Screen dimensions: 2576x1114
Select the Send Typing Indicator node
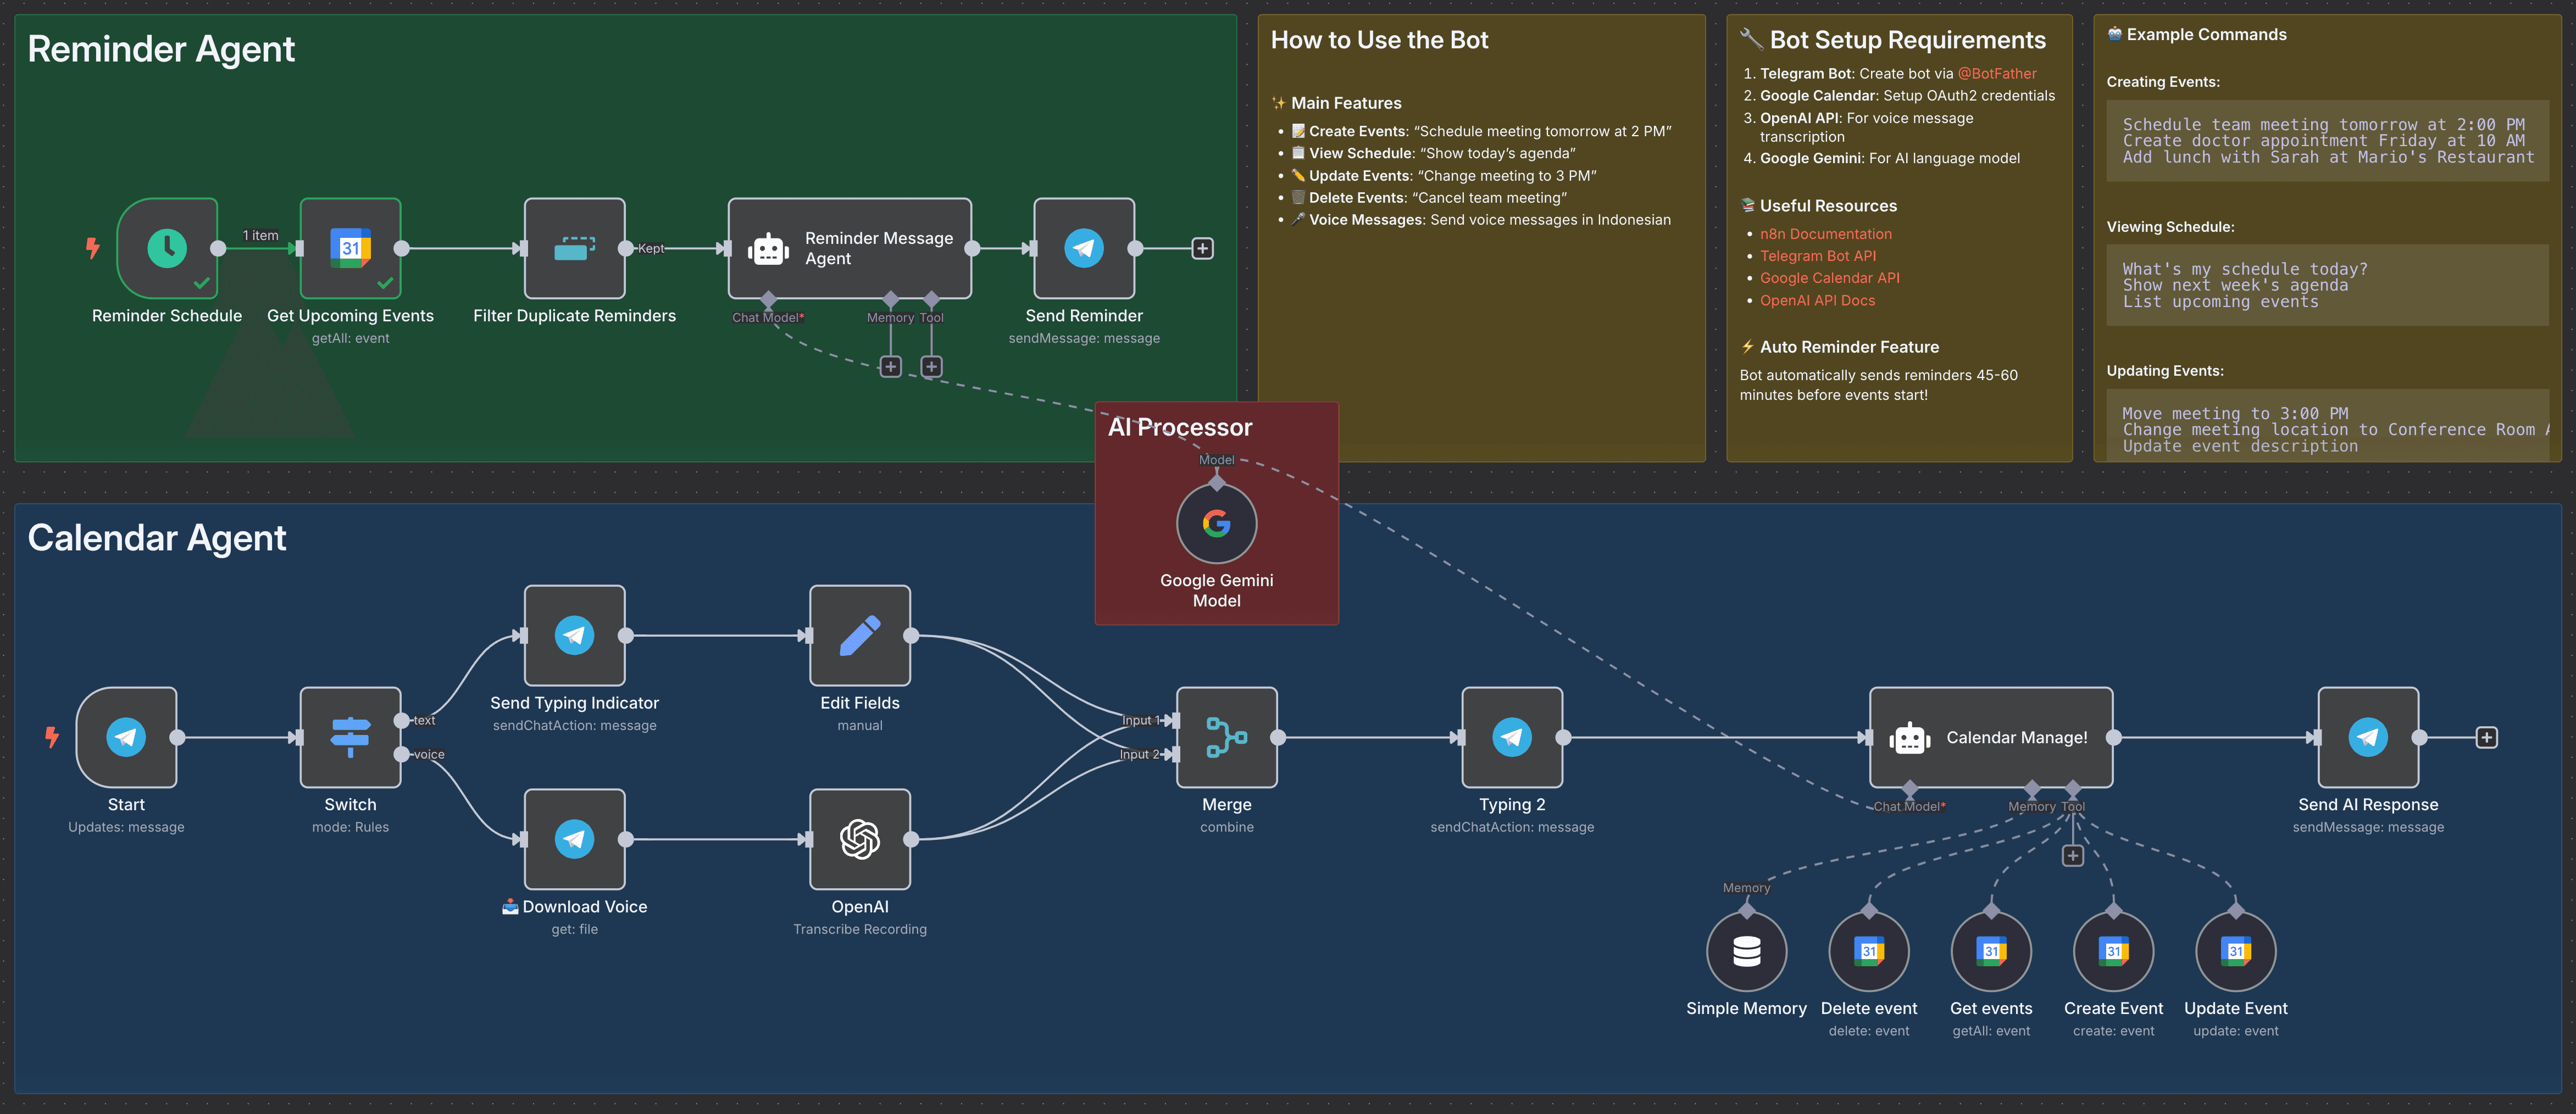tap(574, 635)
